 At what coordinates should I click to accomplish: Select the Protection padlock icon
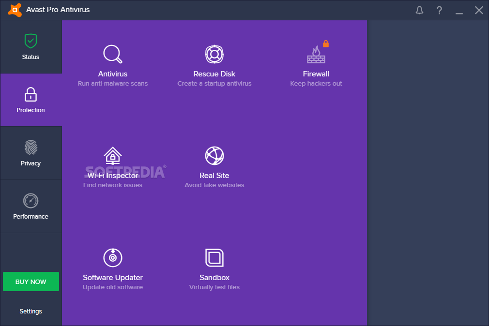point(31,94)
